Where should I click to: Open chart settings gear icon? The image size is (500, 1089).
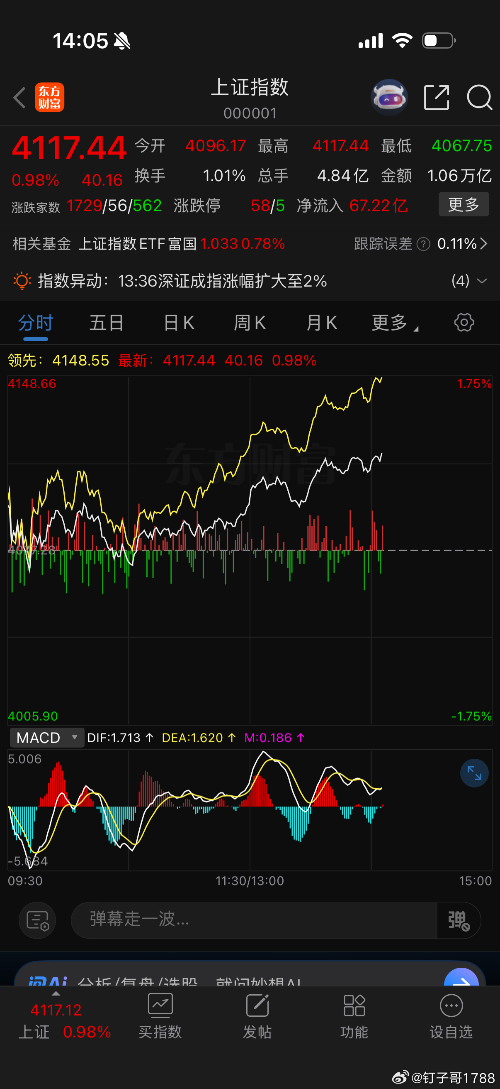pos(464,323)
